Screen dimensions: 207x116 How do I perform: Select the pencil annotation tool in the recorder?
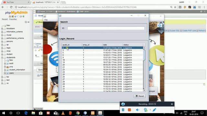[x=154, y=110]
